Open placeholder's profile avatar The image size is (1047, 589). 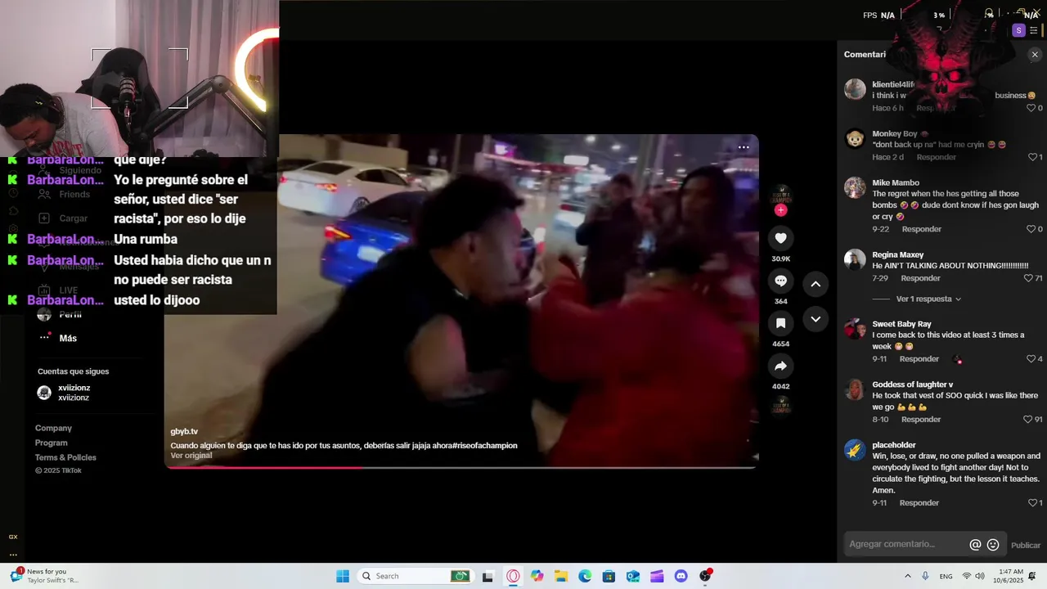tap(855, 450)
